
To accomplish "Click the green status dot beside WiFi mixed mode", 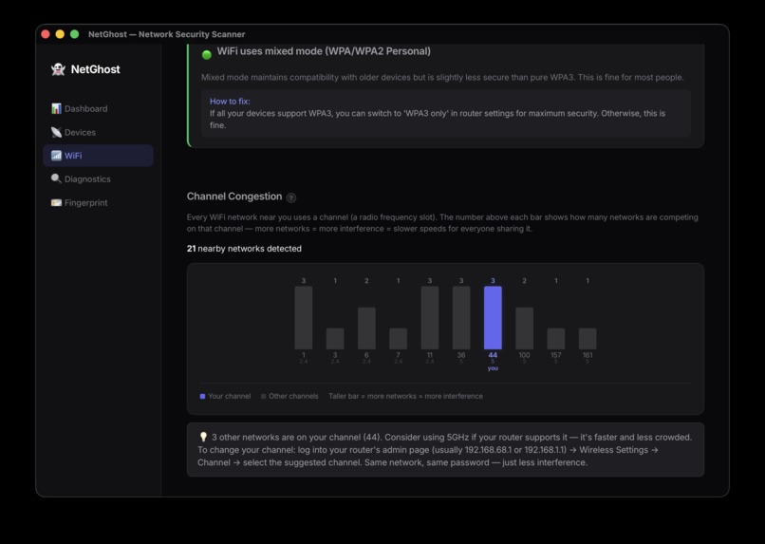I will tap(207, 55).
